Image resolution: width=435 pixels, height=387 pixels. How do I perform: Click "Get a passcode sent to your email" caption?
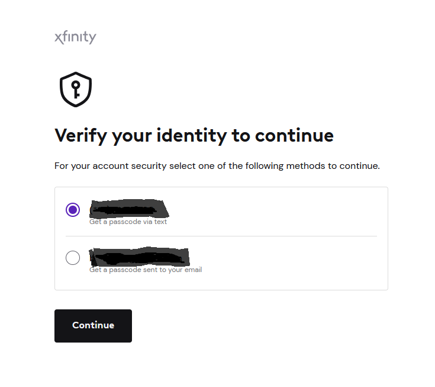tap(146, 270)
